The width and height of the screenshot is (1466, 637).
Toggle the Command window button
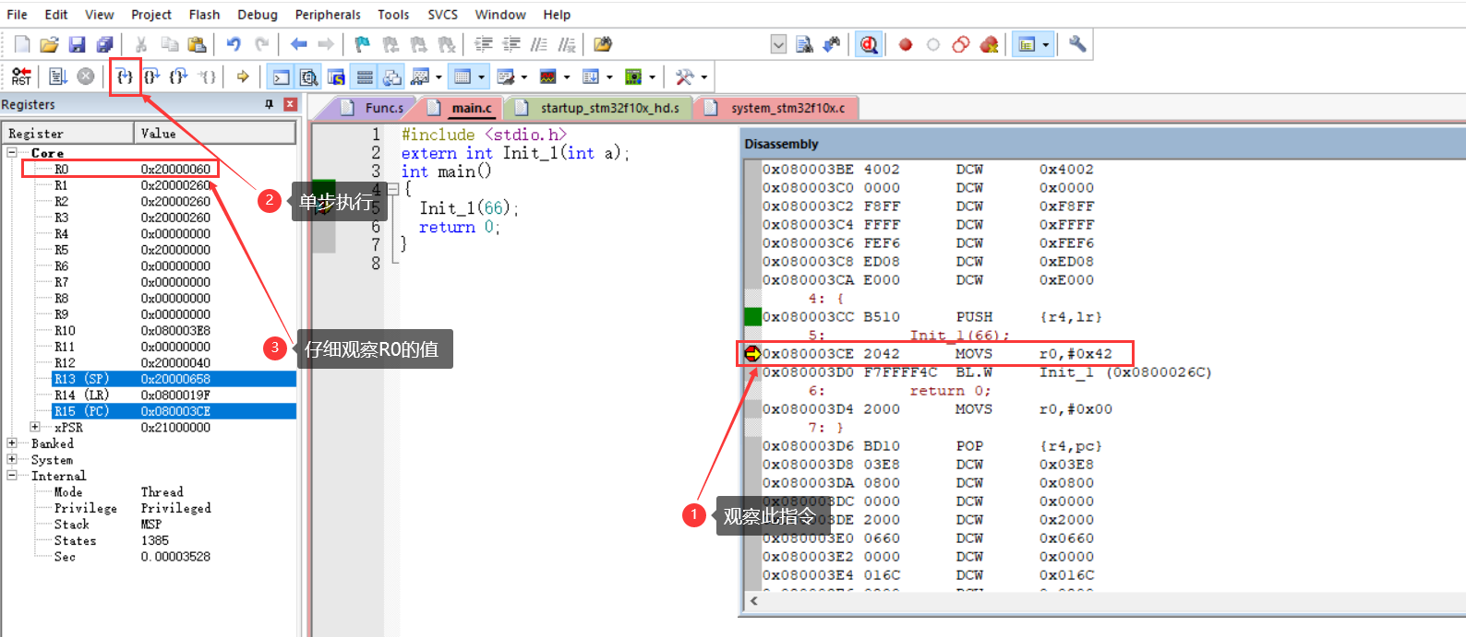coord(282,77)
